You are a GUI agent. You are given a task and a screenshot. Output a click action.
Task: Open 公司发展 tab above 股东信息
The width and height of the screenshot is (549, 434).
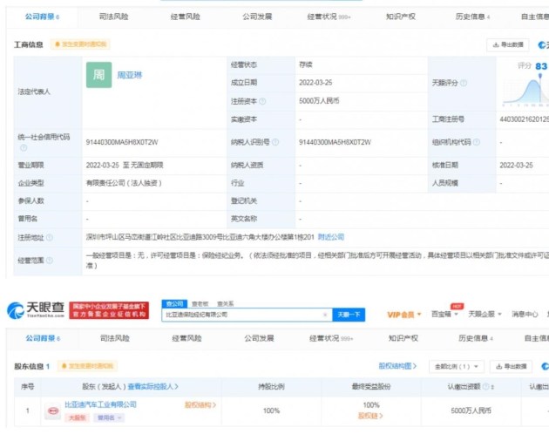click(259, 338)
